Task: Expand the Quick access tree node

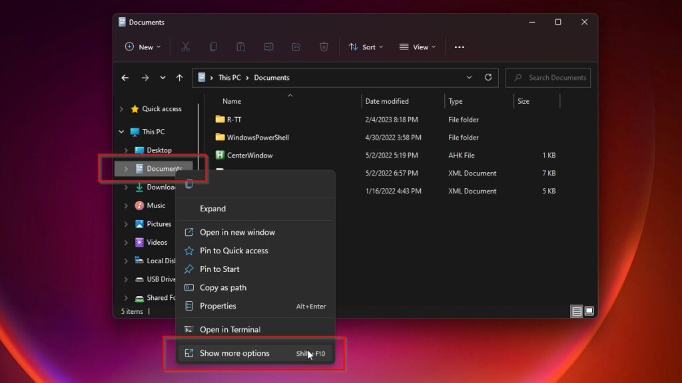Action: 121,109
